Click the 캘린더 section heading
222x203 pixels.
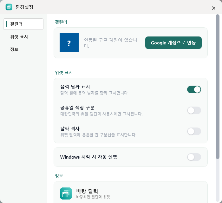pyautogui.click(x=61, y=22)
